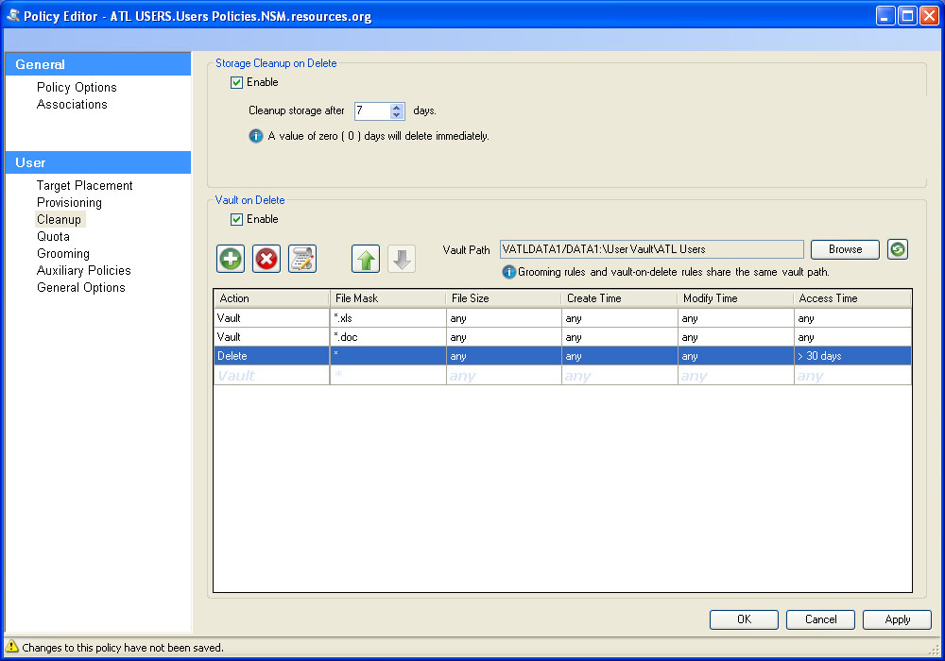Move rule up with green arrow
This screenshot has height=661, width=945.
click(366, 259)
